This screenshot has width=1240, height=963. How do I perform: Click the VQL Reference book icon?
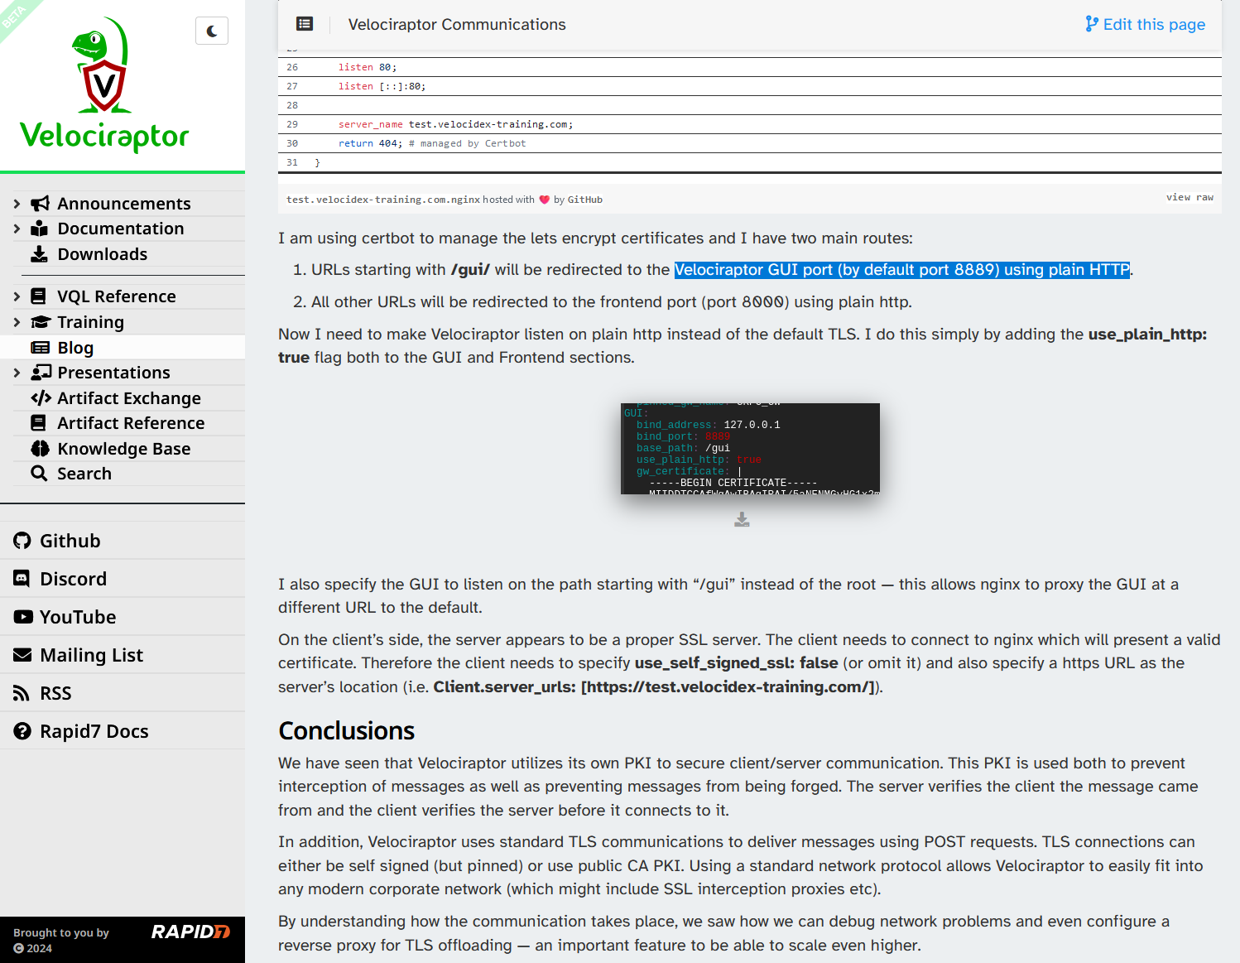click(39, 296)
